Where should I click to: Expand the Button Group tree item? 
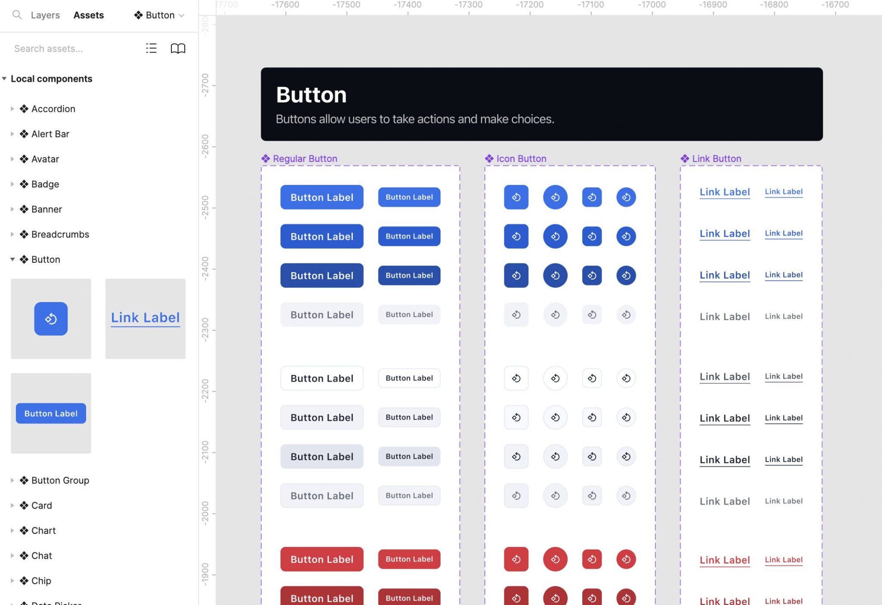point(11,480)
